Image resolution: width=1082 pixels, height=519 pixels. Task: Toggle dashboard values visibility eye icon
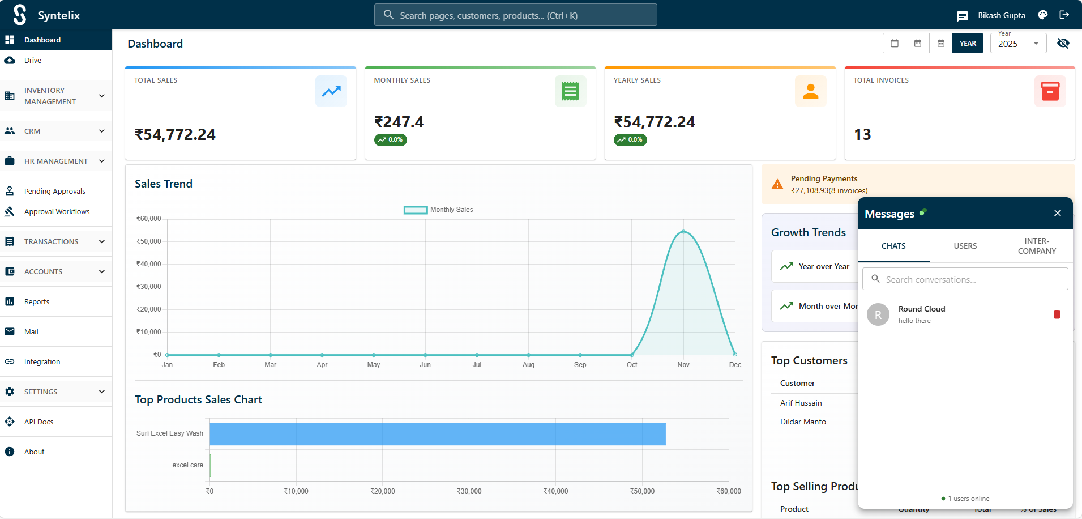click(x=1063, y=44)
